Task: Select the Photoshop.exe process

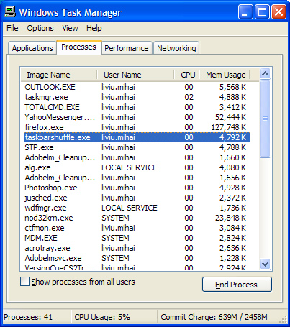Action: coord(137,188)
